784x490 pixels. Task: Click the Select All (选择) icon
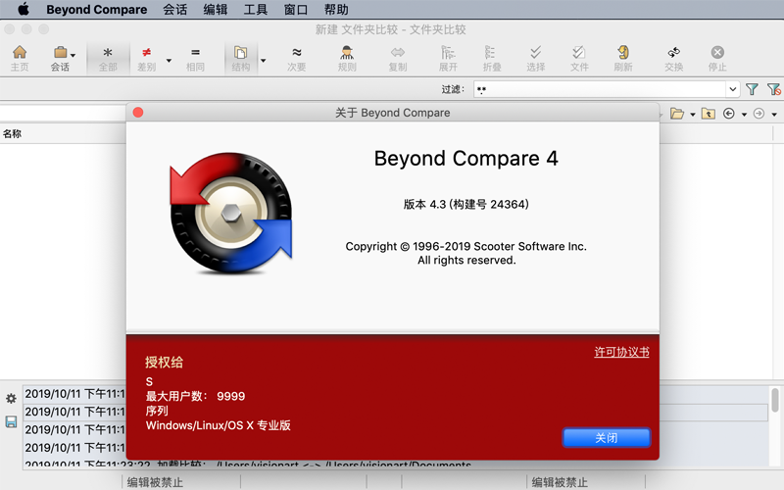click(535, 58)
